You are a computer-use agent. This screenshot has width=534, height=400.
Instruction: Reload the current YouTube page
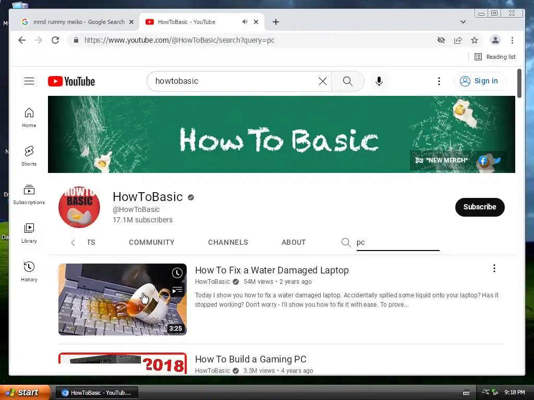tap(55, 40)
